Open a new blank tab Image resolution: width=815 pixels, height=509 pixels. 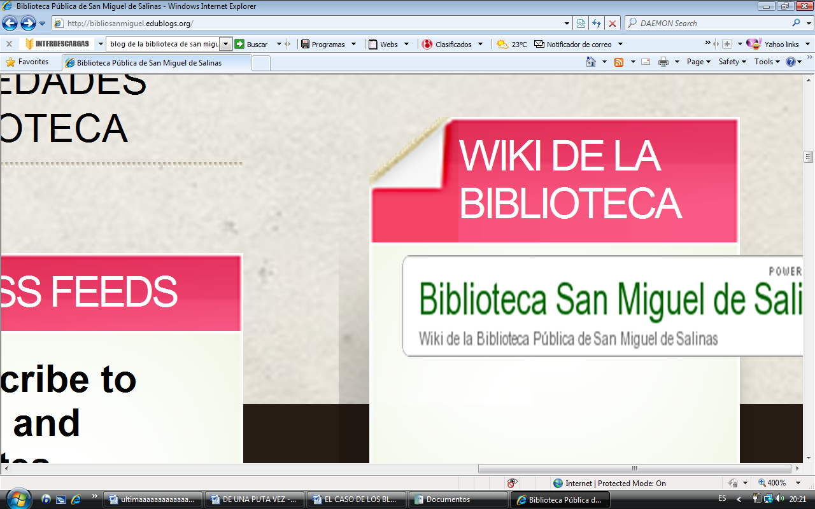(261, 63)
